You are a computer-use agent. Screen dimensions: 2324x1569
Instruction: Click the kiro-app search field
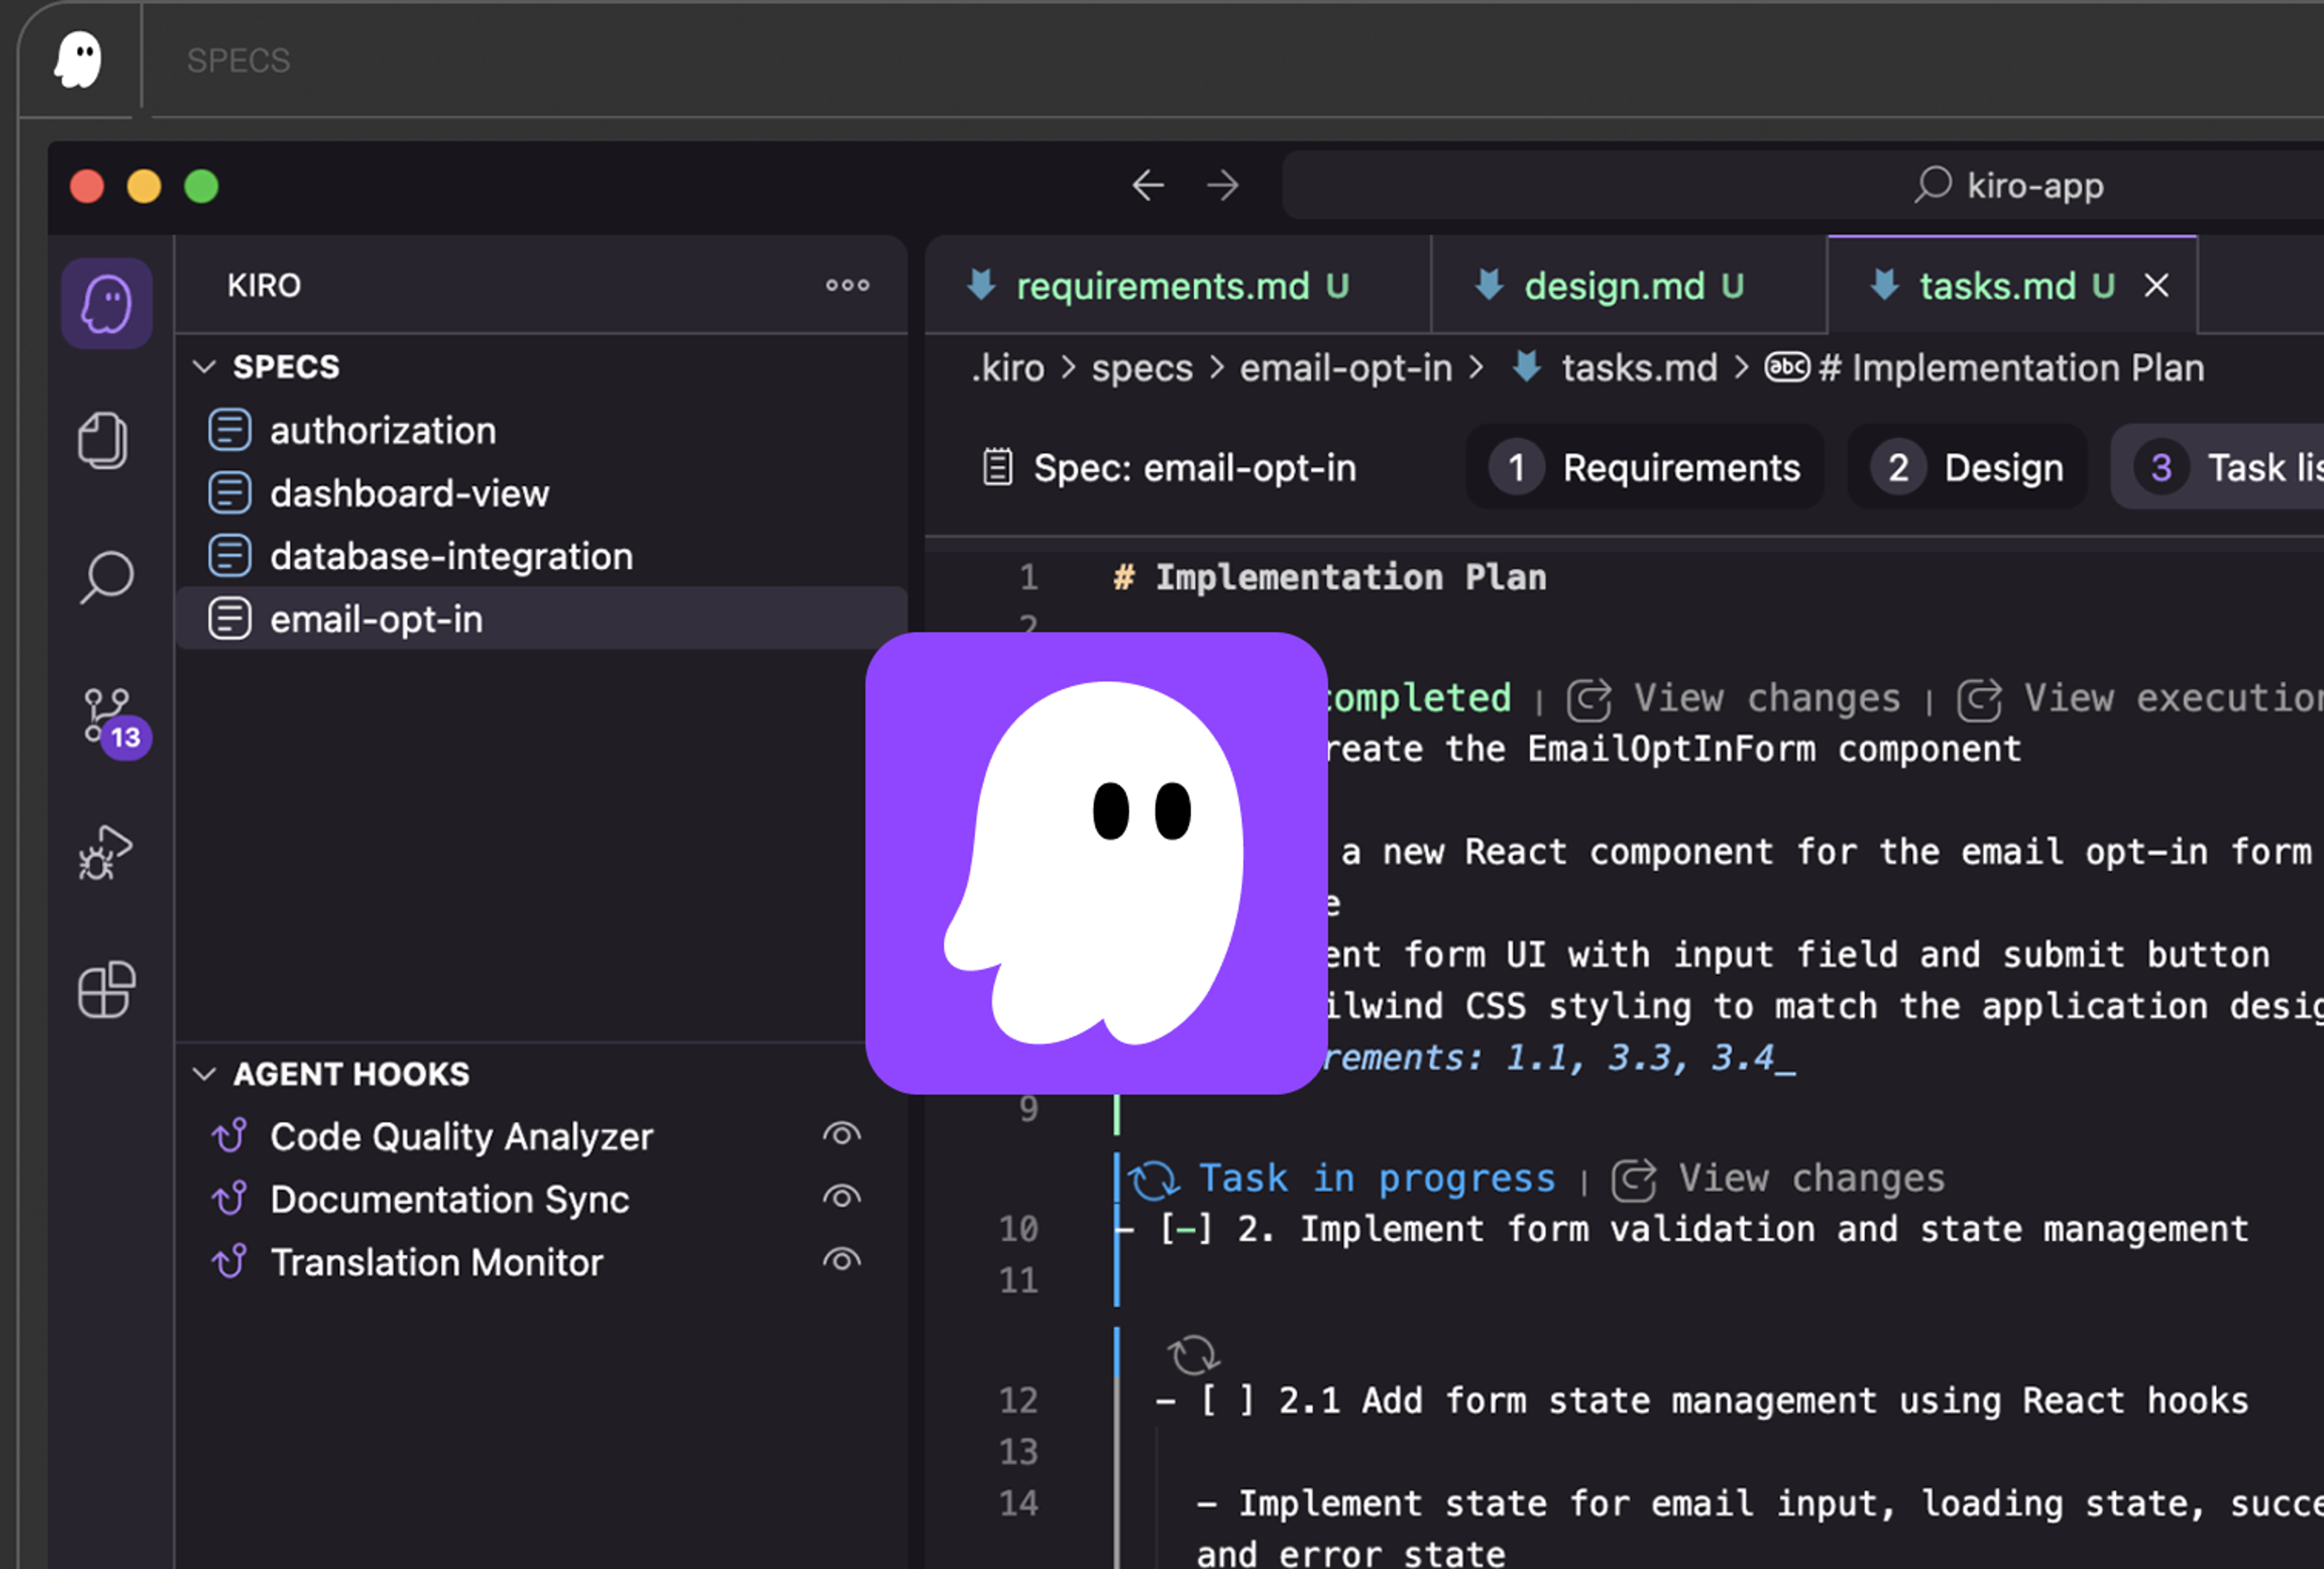point(1803,185)
